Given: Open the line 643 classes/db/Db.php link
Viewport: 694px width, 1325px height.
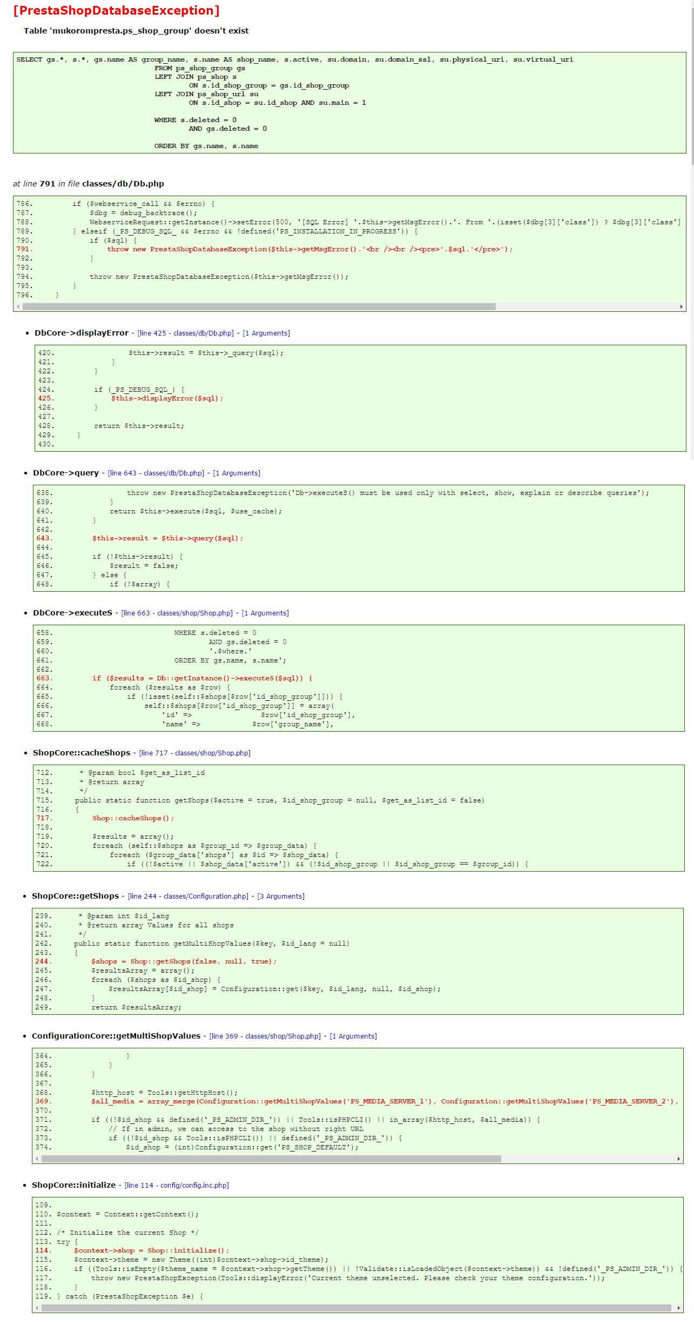Looking at the screenshot, I should (x=156, y=473).
